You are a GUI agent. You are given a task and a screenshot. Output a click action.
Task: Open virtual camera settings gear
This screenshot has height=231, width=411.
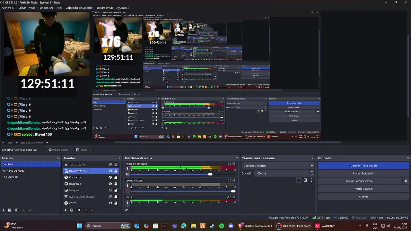(406, 181)
